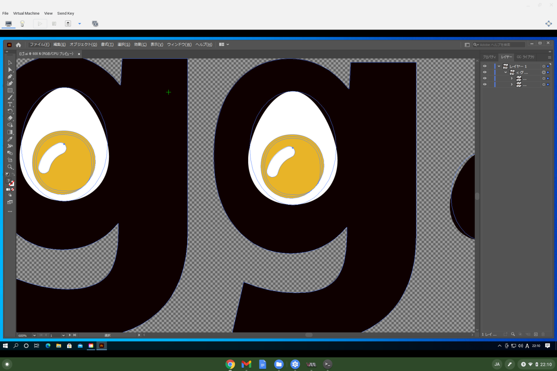The width and height of the screenshot is (557, 371).
Task: Choose the Type tool
Action: (x=10, y=104)
